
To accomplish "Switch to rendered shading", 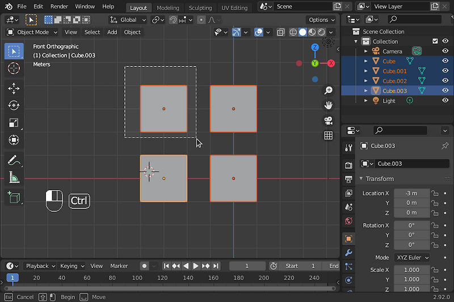I will pyautogui.click(x=321, y=32).
